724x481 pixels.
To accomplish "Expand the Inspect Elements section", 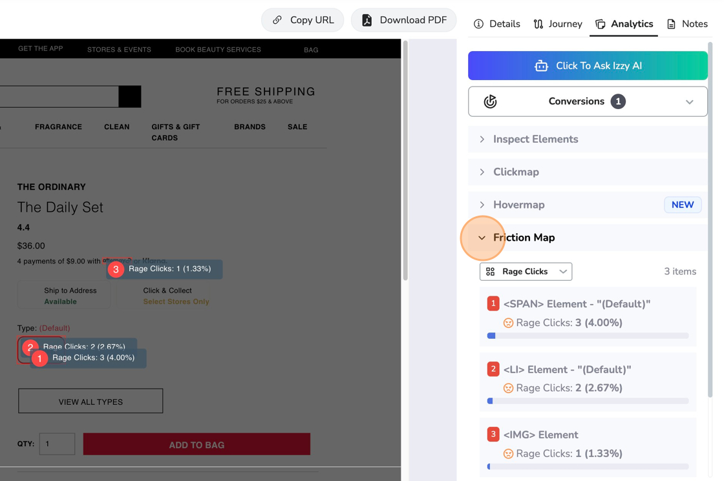I will click(x=588, y=139).
